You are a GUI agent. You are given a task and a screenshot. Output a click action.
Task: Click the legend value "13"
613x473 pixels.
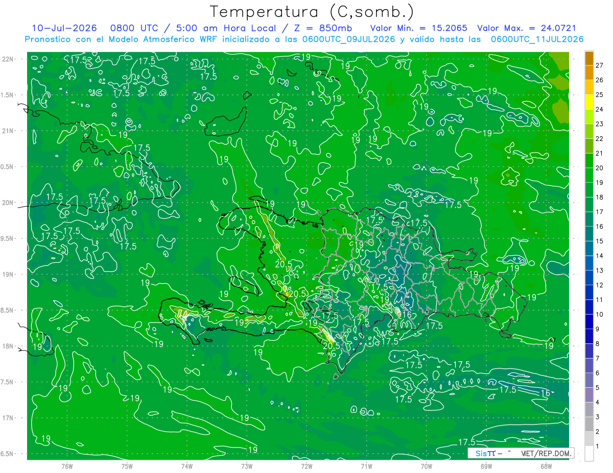click(x=600, y=270)
